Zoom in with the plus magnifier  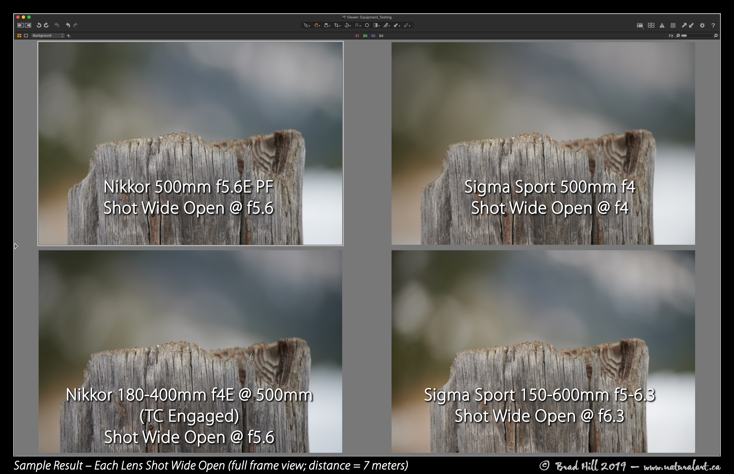pos(716,36)
